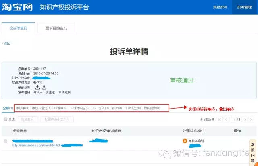
Task: Open 发起投诉 in the top navigation
Action: (220, 7)
